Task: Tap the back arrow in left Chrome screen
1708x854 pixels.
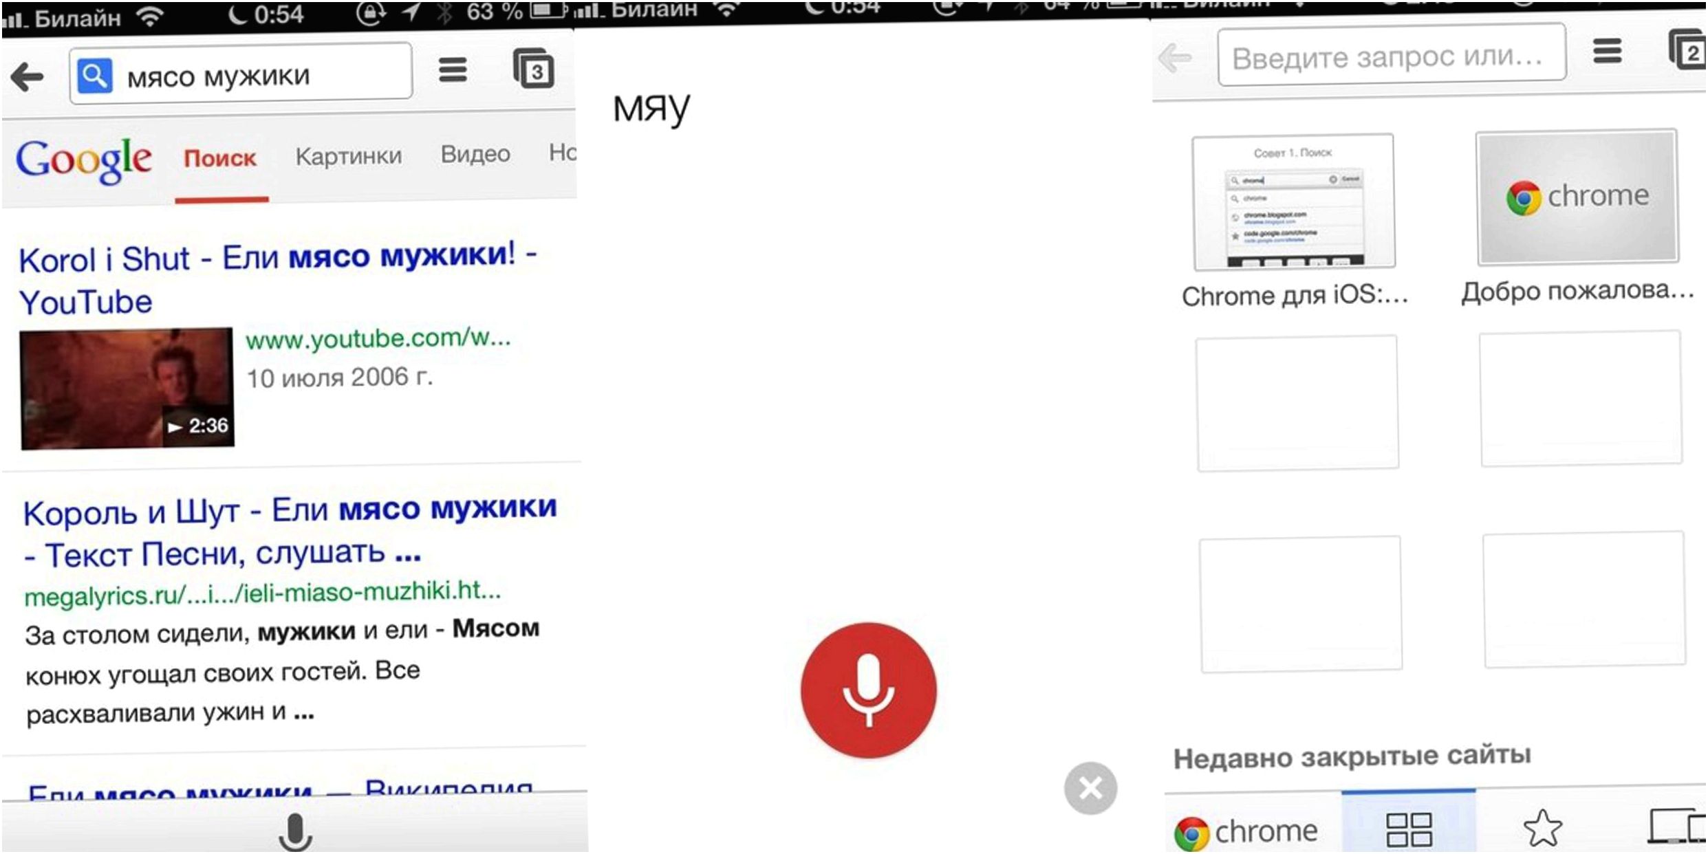Action: click(x=28, y=76)
